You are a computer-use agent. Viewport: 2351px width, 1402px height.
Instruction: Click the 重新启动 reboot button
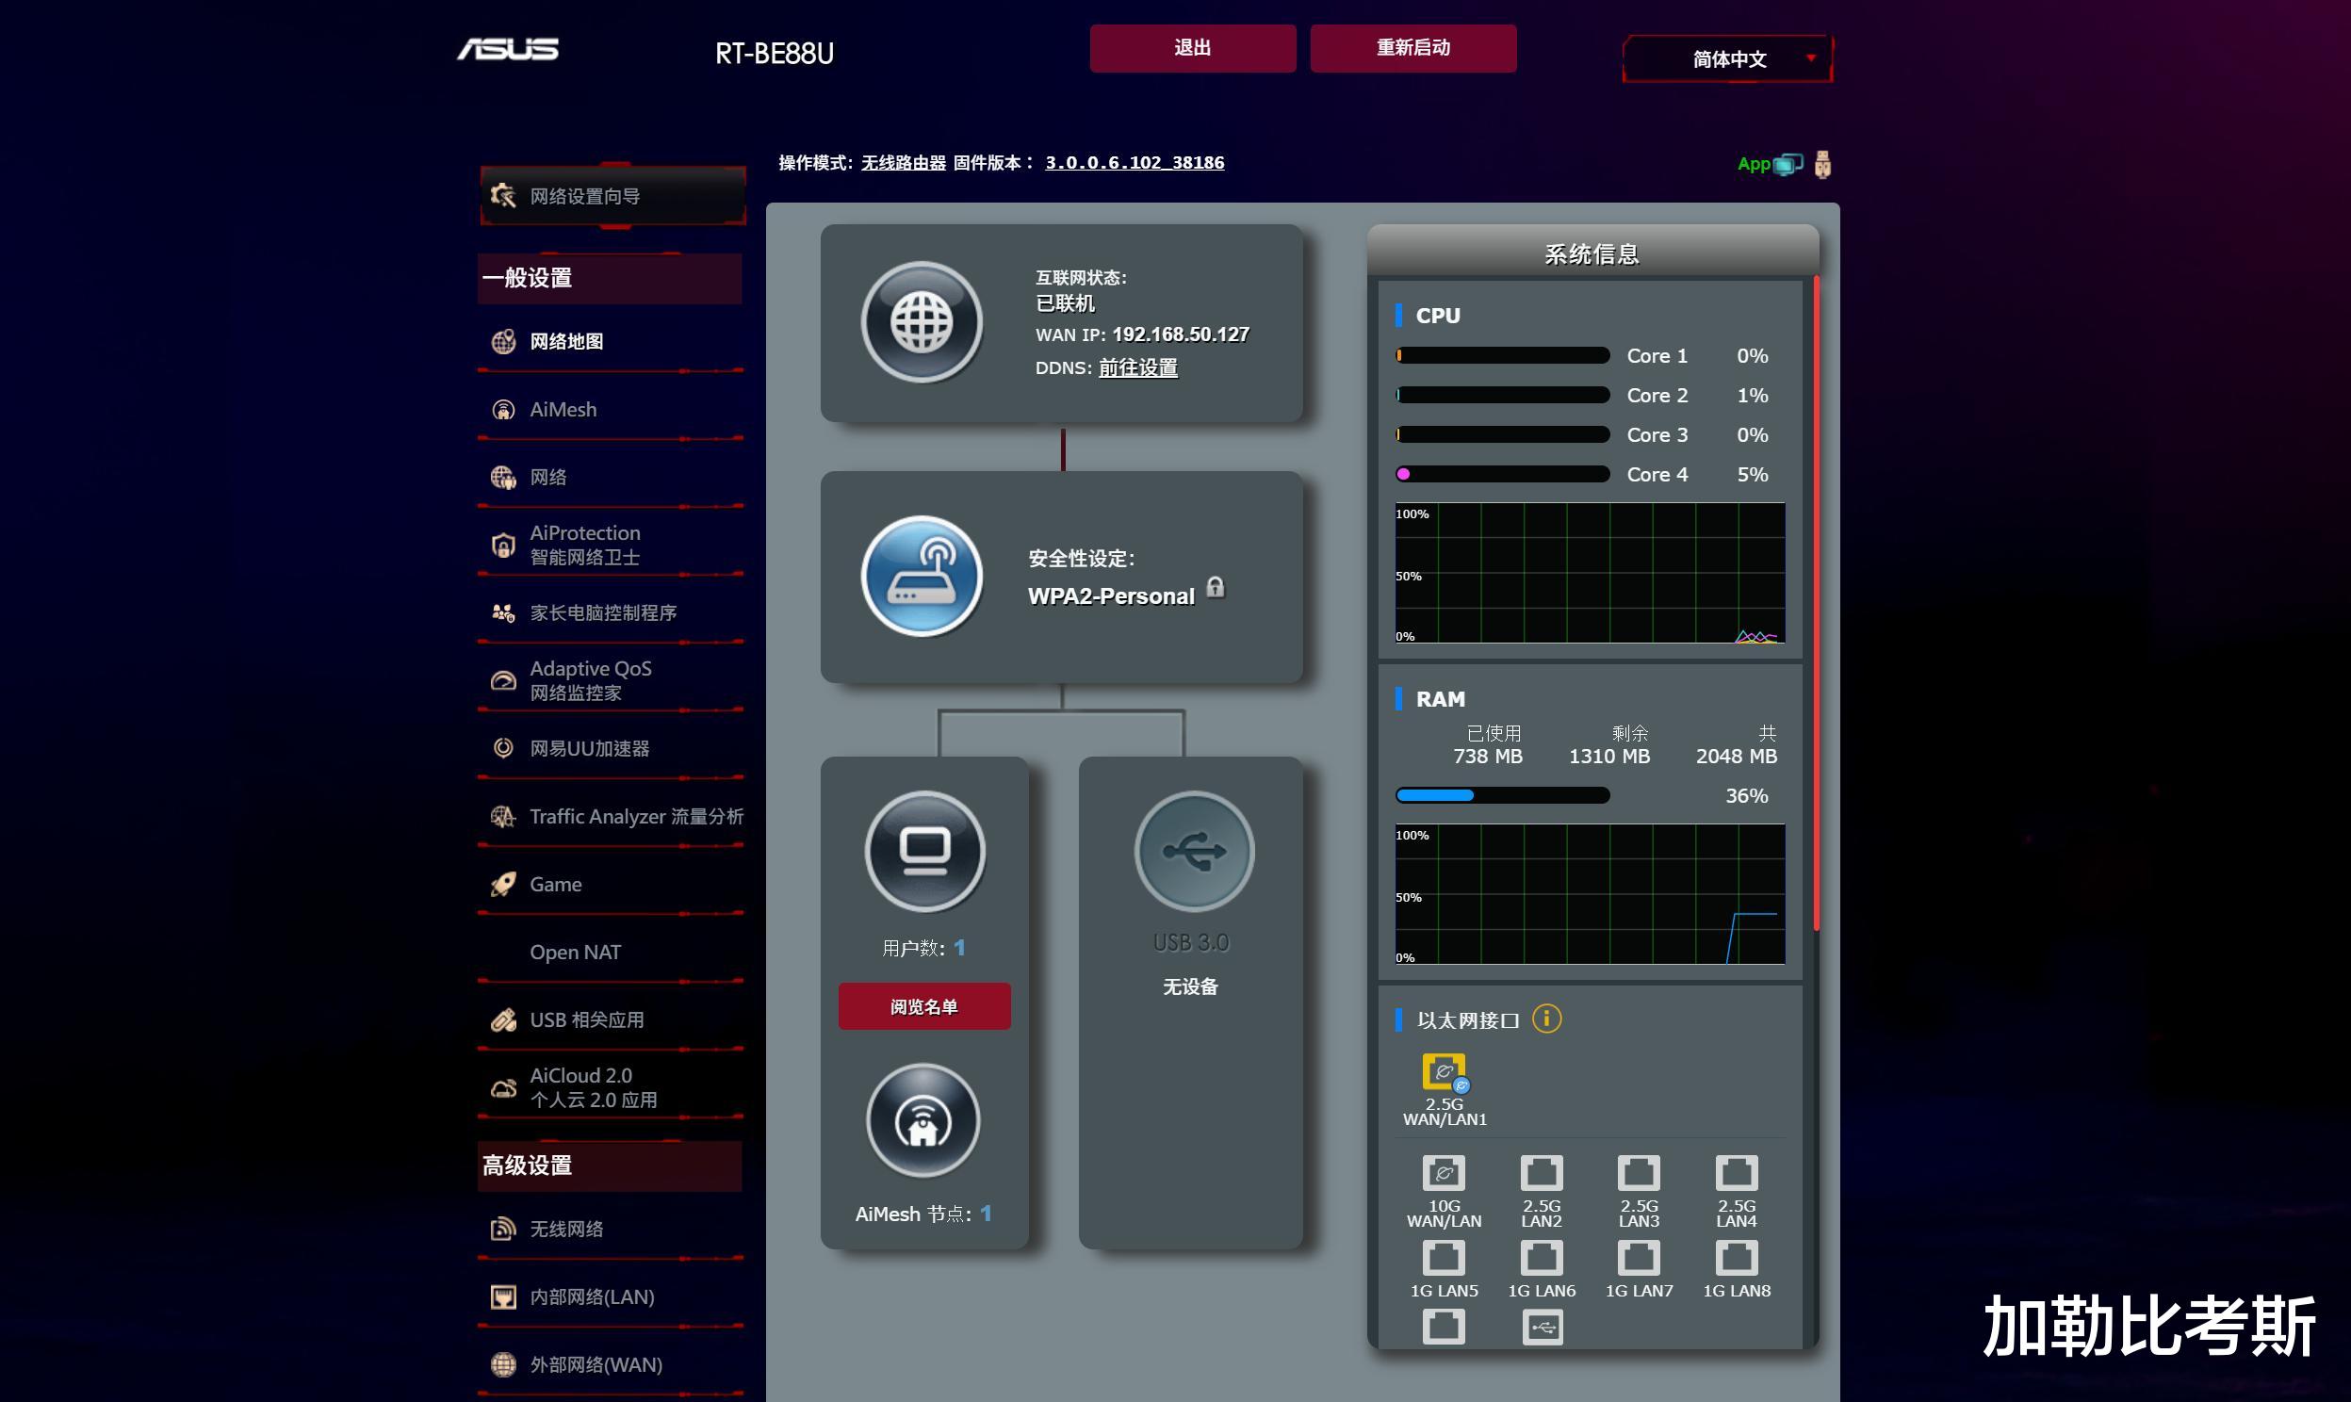(1413, 48)
